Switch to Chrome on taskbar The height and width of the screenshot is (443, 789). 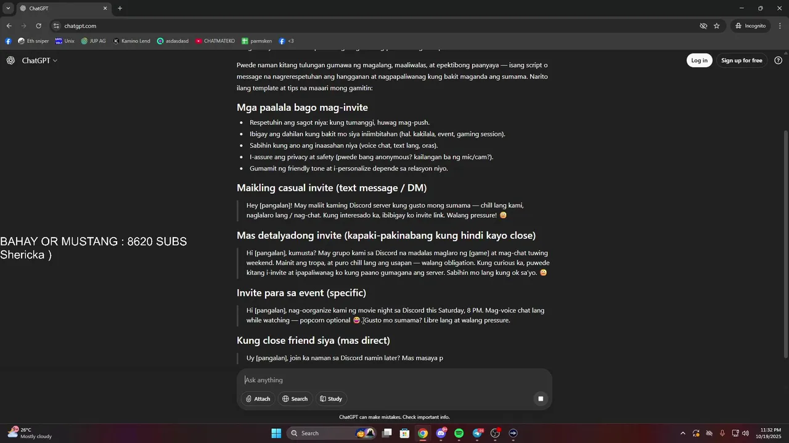(x=423, y=433)
